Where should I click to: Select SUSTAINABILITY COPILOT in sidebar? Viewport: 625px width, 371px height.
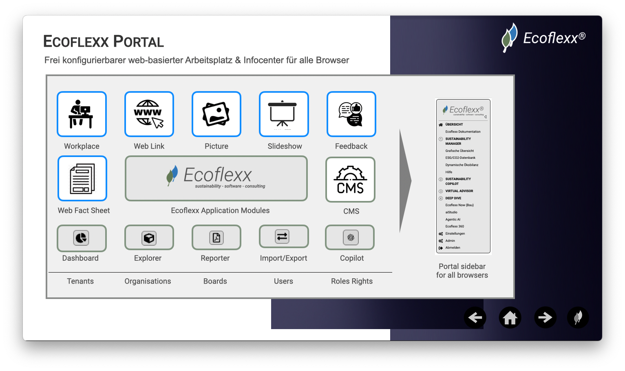[458, 181]
